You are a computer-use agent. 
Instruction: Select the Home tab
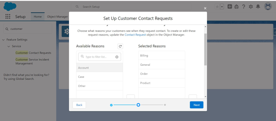tap(38, 17)
